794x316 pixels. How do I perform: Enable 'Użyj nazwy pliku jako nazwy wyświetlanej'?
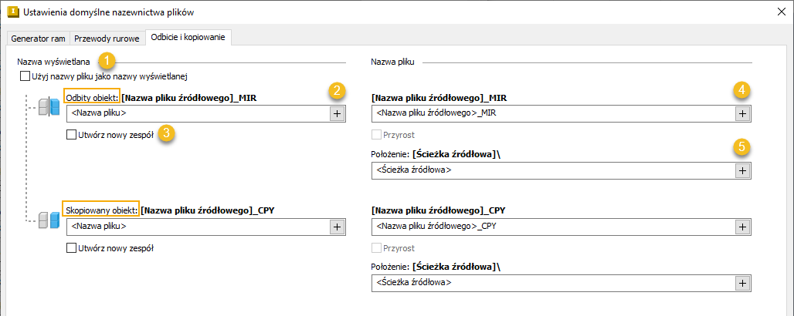(25, 76)
